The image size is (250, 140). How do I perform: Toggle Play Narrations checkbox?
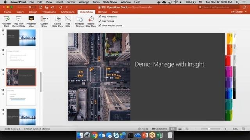pyautogui.click(x=100, y=16)
